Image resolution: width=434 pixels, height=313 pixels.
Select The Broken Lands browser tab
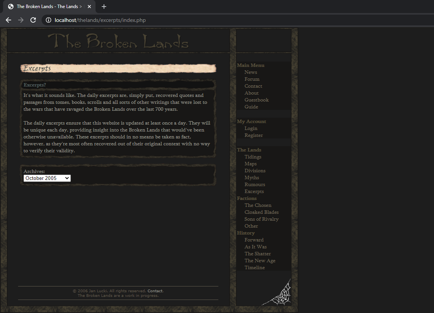[46, 7]
